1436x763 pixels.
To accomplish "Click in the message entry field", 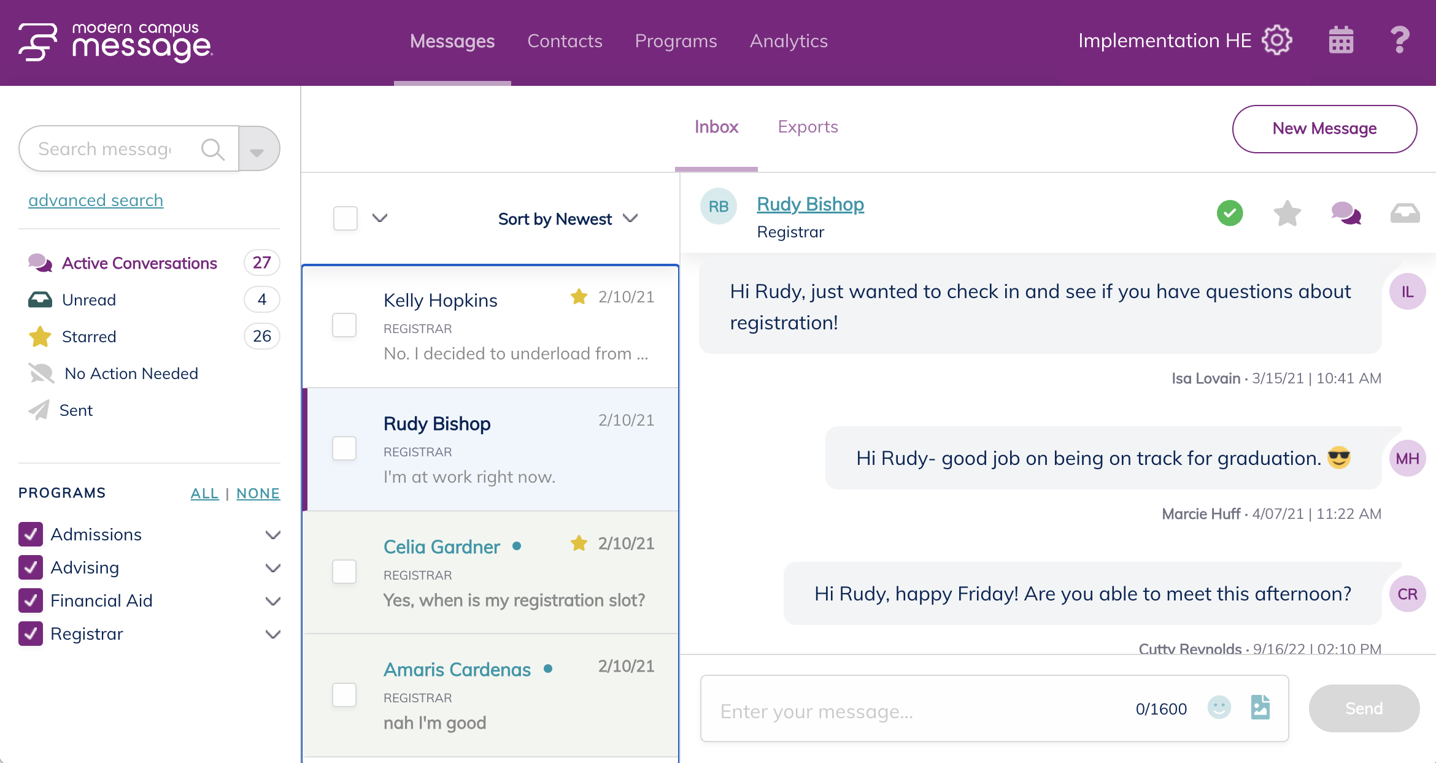I will coord(921,710).
